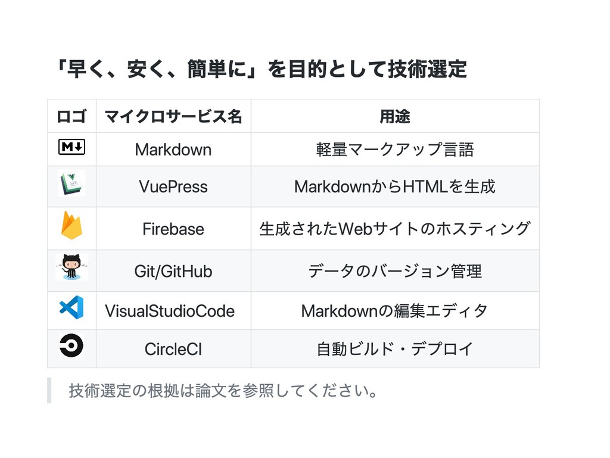Select the Markdown service name cell

point(173,149)
